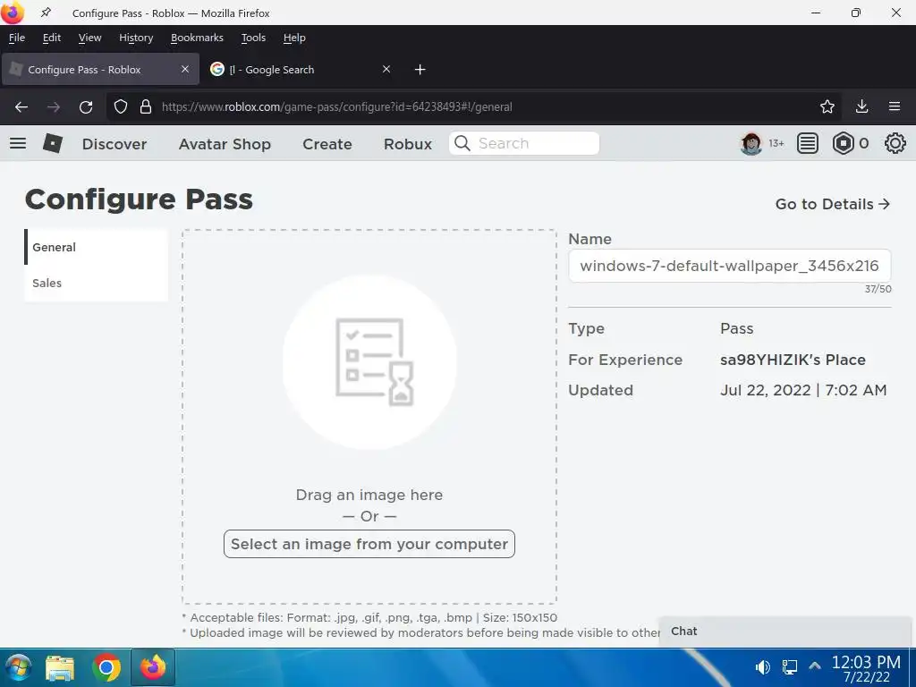Click Select an image from your computer
Viewport: 916px width, 687px height.
[369, 544]
